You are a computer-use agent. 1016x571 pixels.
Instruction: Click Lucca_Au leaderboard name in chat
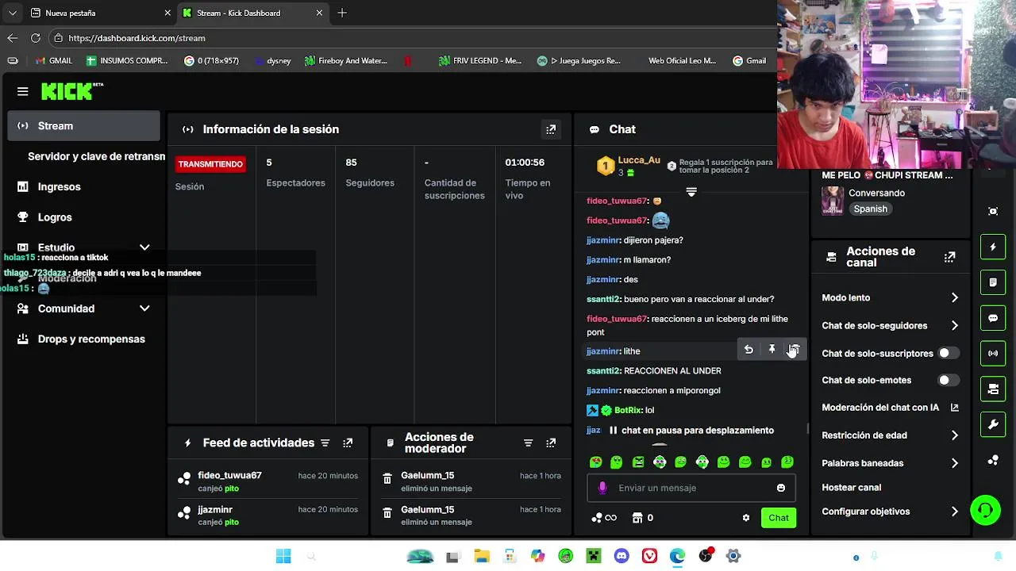point(639,160)
